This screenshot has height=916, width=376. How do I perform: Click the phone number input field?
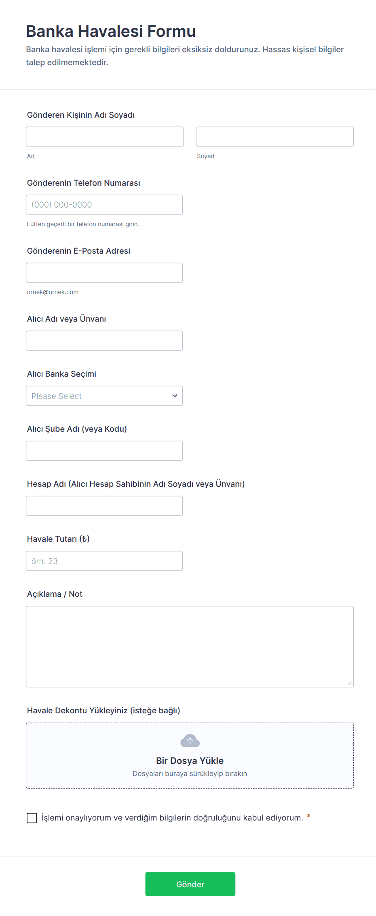tap(104, 205)
